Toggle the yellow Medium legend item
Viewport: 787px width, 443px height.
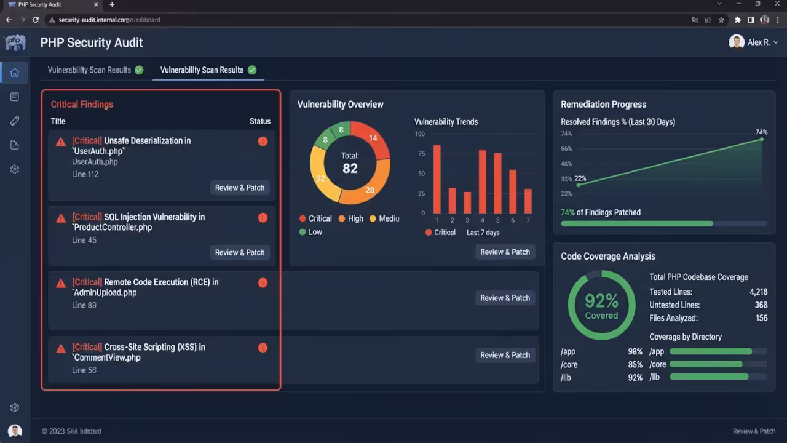tap(384, 218)
